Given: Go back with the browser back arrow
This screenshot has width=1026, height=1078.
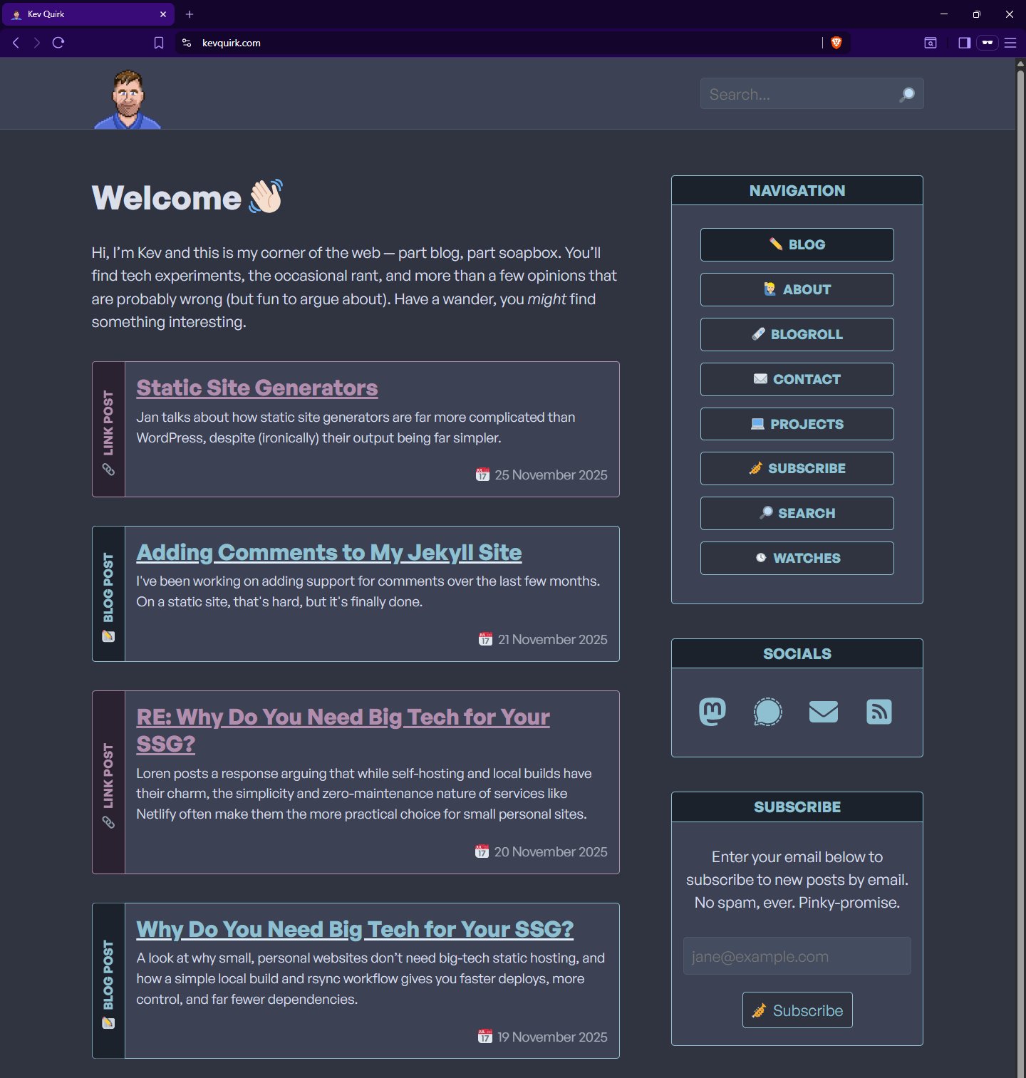Looking at the screenshot, I should [16, 43].
